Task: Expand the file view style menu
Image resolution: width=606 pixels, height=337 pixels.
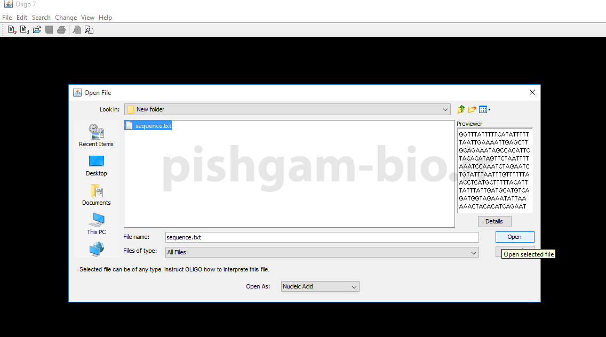Action: [485, 109]
